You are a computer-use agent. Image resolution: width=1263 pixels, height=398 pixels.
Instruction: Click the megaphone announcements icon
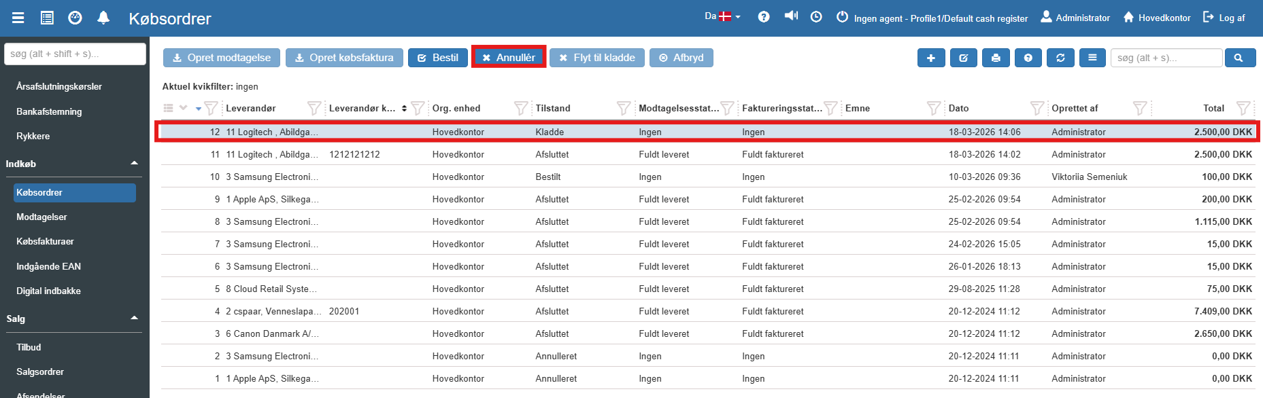(x=791, y=16)
